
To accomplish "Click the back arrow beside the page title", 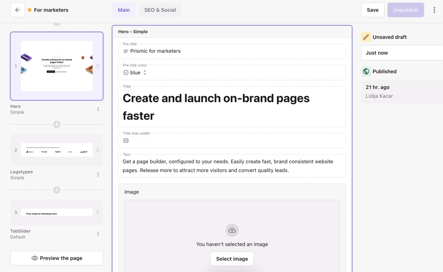I will [18, 10].
